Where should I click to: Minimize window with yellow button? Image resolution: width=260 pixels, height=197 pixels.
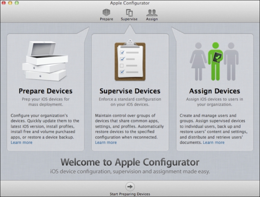[10, 3]
